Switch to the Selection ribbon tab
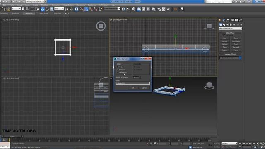The image size is (265, 149). 29,14
